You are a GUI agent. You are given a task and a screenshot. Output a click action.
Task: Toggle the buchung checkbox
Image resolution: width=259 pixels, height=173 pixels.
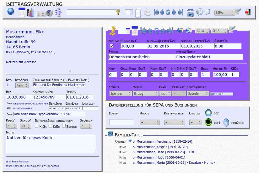111,46
